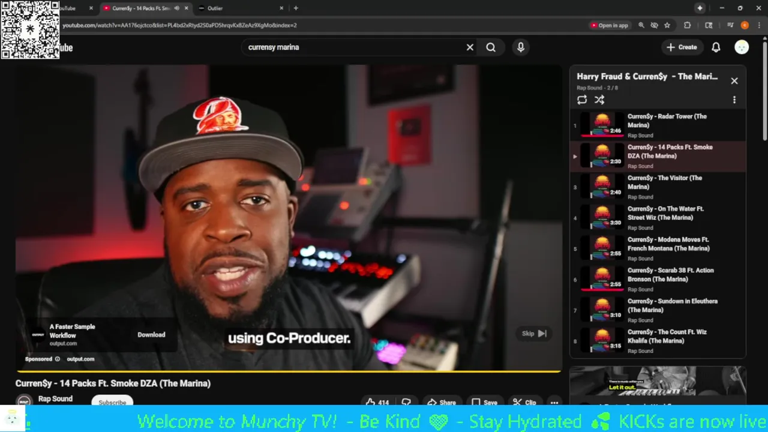Click Open in app button
768x432 pixels.
click(x=609, y=25)
